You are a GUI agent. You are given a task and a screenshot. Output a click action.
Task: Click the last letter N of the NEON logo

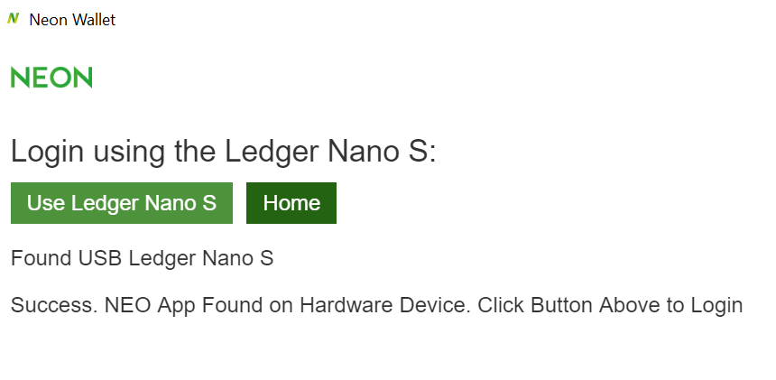(x=83, y=78)
